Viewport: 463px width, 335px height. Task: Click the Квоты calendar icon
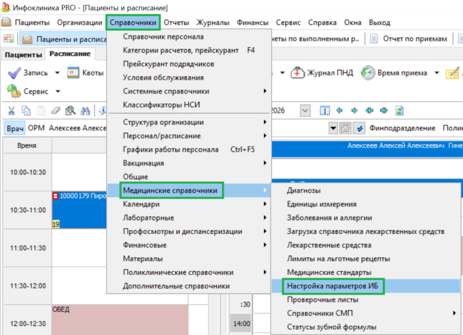pyautogui.click(x=73, y=73)
